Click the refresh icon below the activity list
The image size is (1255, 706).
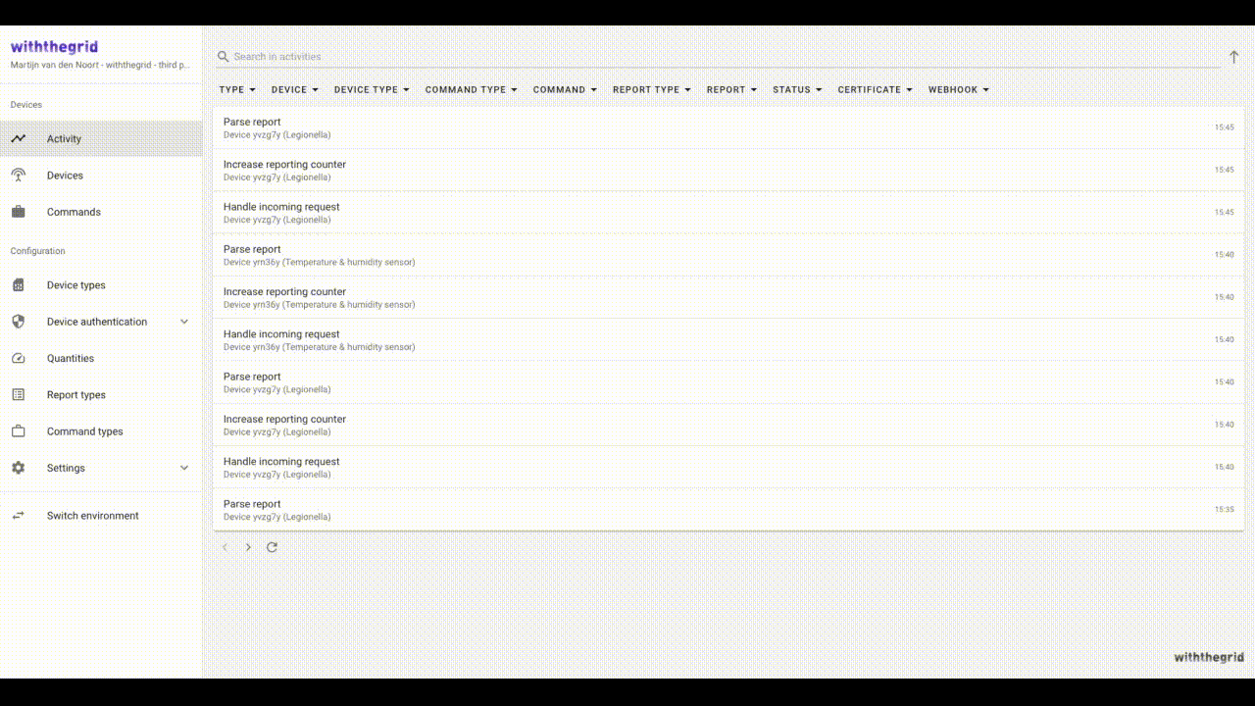click(x=272, y=547)
